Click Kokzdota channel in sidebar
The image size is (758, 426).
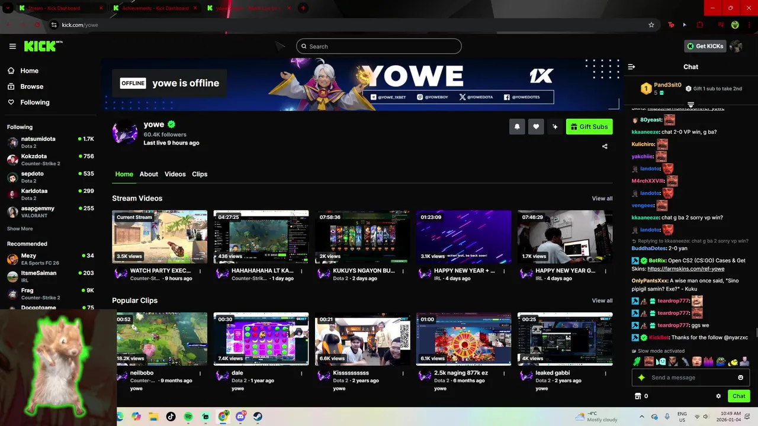[50, 160]
